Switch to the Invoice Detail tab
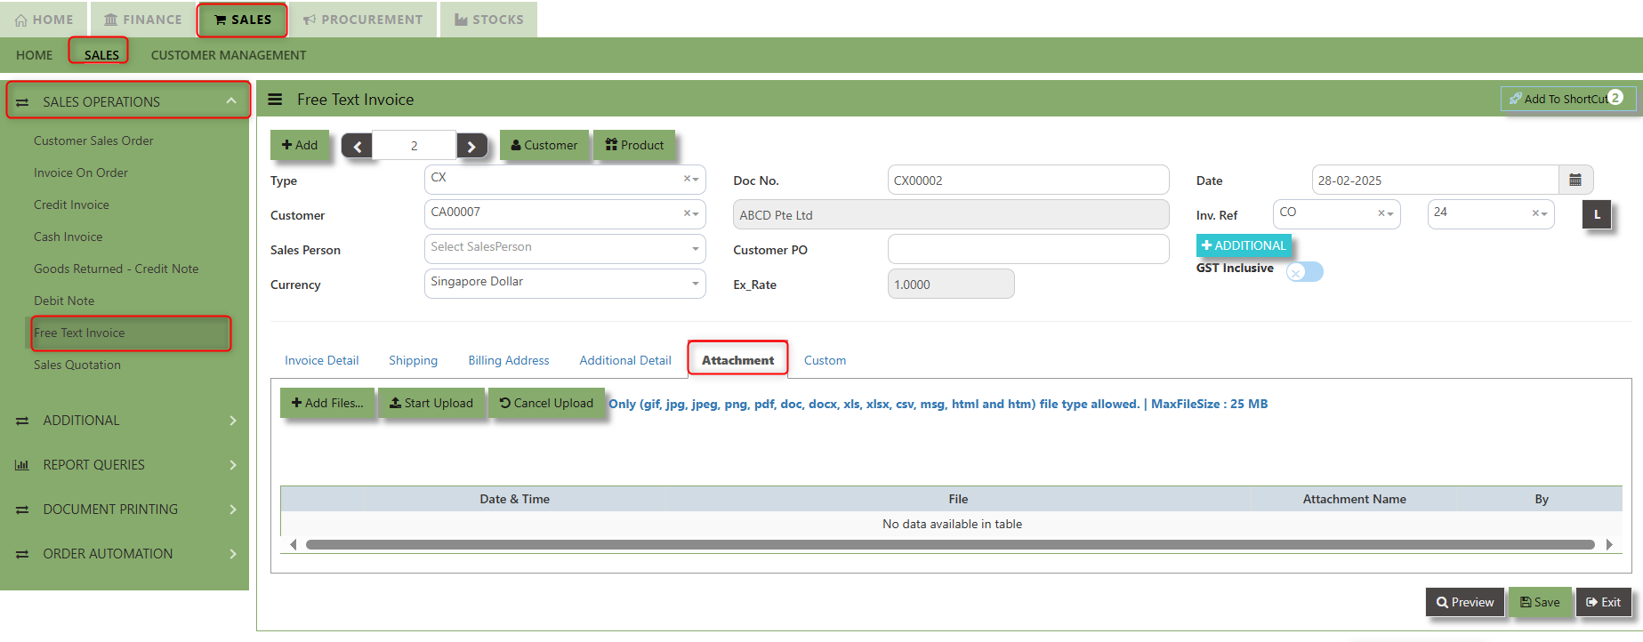Image resolution: width=1643 pixels, height=642 pixels. [x=321, y=360]
